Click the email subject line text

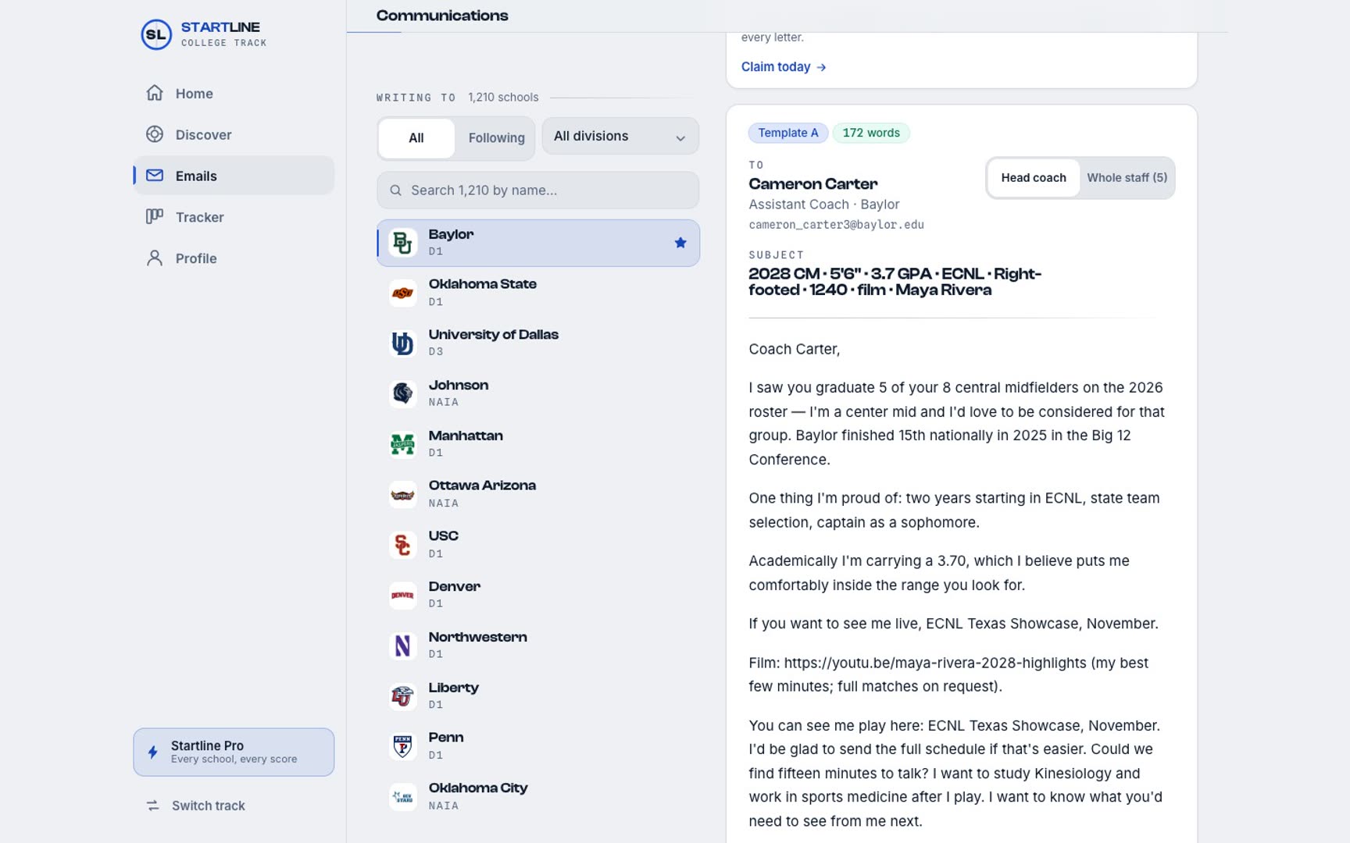click(x=895, y=282)
